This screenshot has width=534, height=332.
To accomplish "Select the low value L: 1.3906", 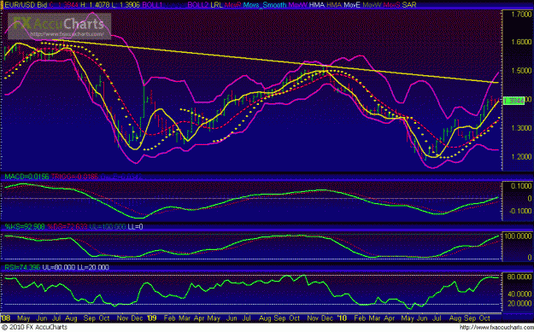I will click(x=126, y=5).
